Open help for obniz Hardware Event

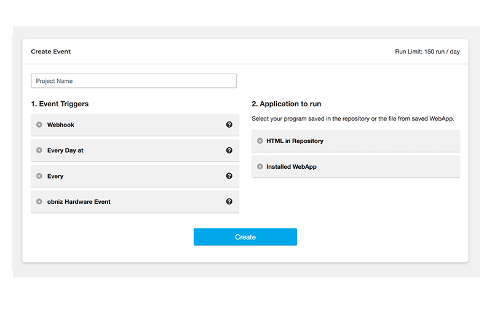coord(229,201)
